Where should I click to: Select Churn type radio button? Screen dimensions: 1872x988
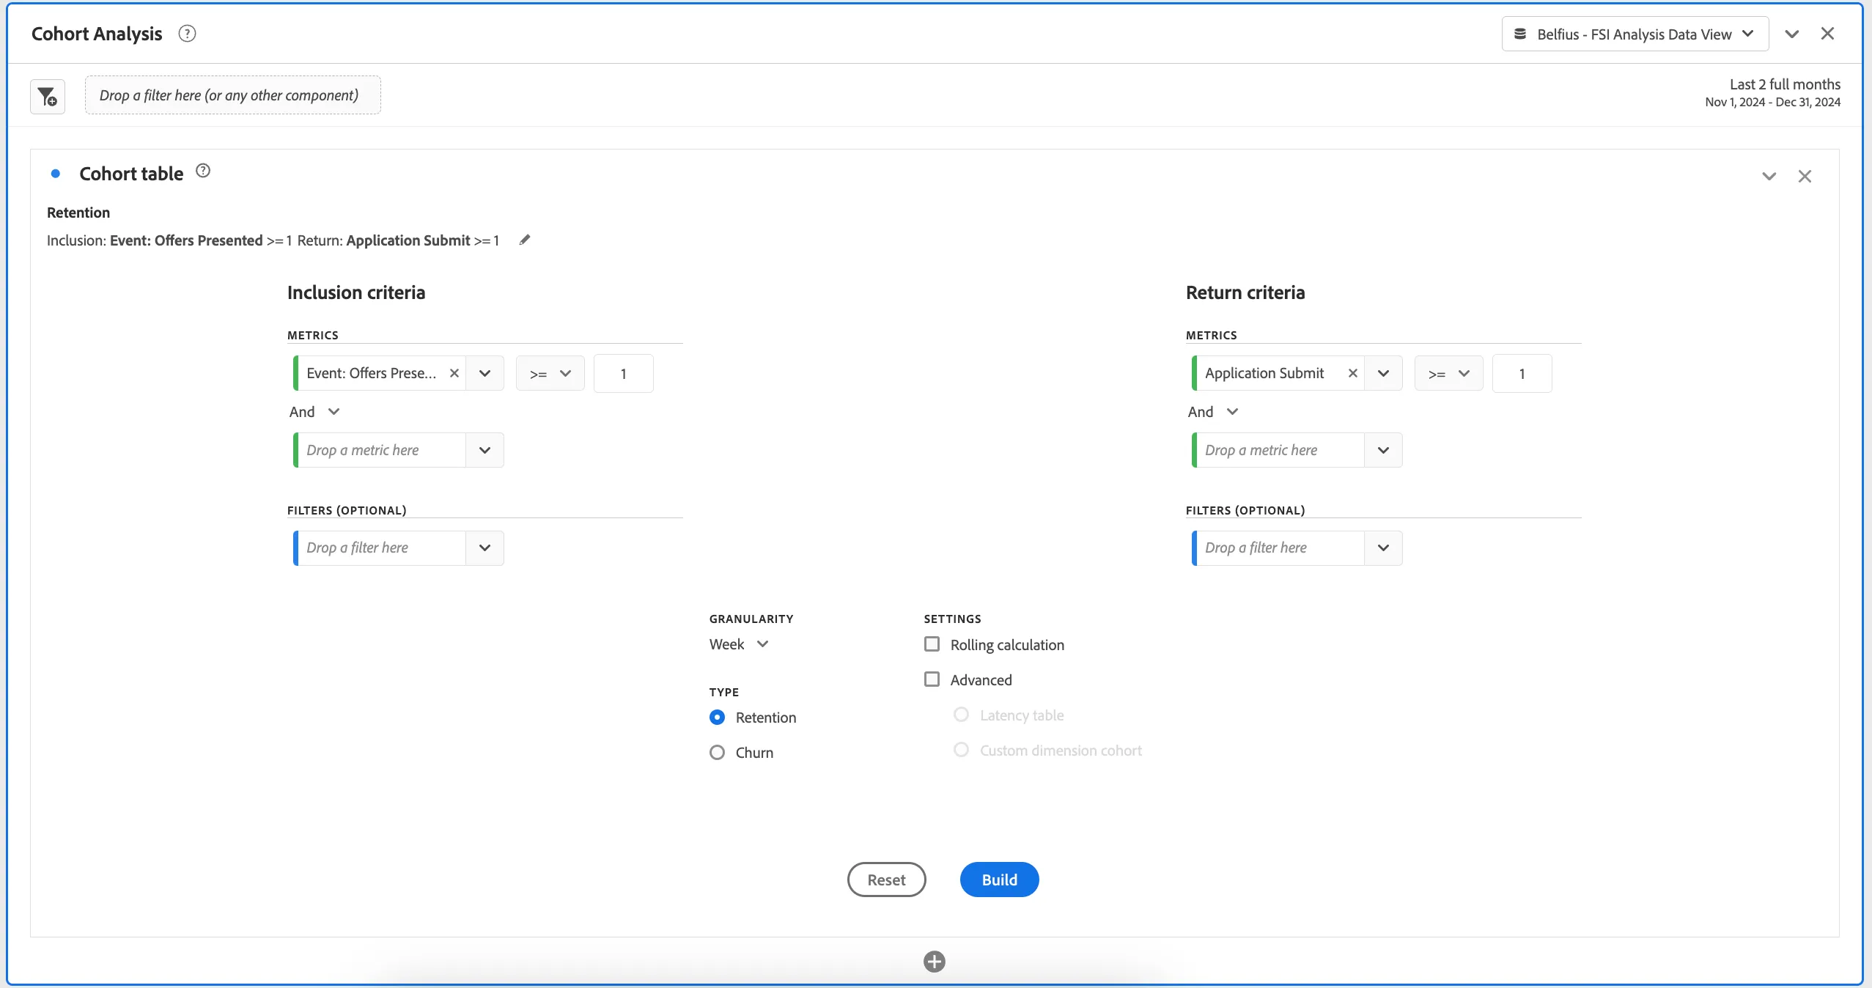pos(718,753)
